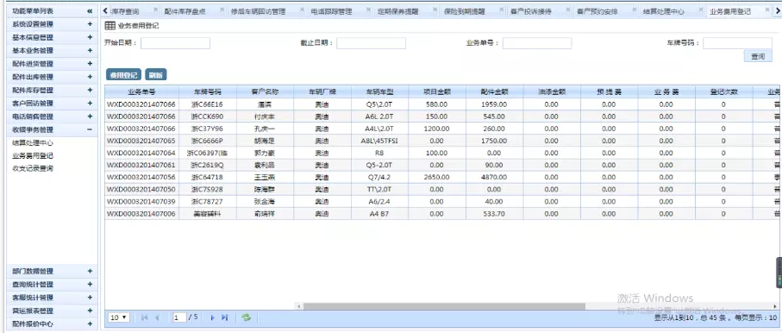This screenshot has height=333, width=782.
Task: Click the 刷新 button
Action: (156, 75)
